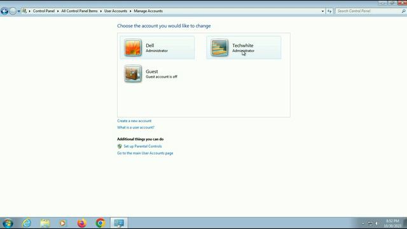Go to All Control Panel Items breadcrumb
407x229 pixels.
pyautogui.click(x=79, y=11)
